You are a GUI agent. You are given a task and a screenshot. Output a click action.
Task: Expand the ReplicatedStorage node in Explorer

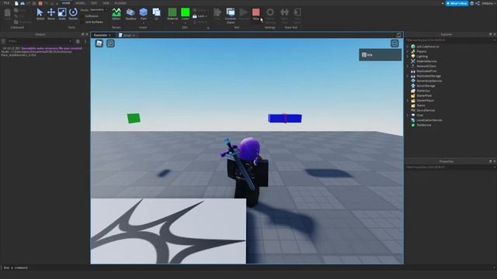(408, 76)
